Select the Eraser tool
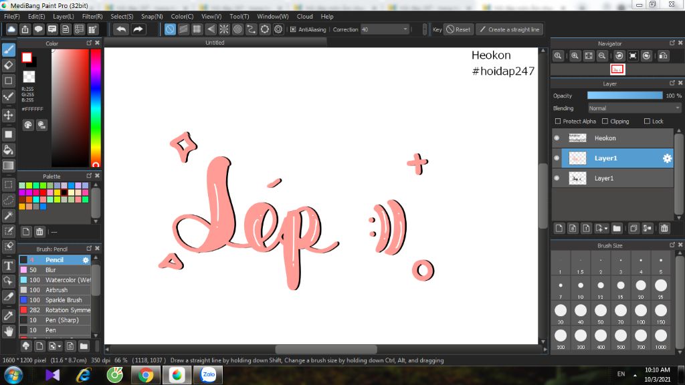685x385 pixels. (9, 65)
